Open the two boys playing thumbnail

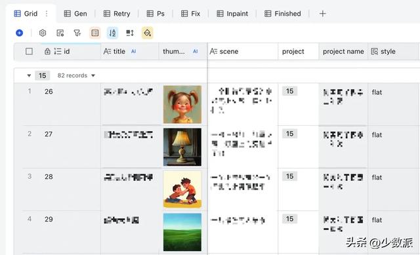pos(182,189)
